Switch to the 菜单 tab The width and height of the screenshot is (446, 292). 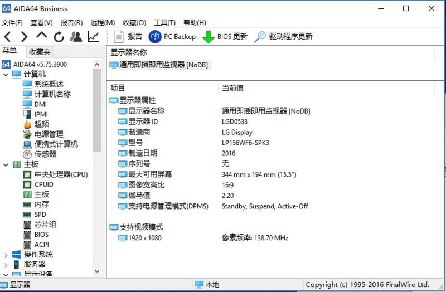pos(9,51)
